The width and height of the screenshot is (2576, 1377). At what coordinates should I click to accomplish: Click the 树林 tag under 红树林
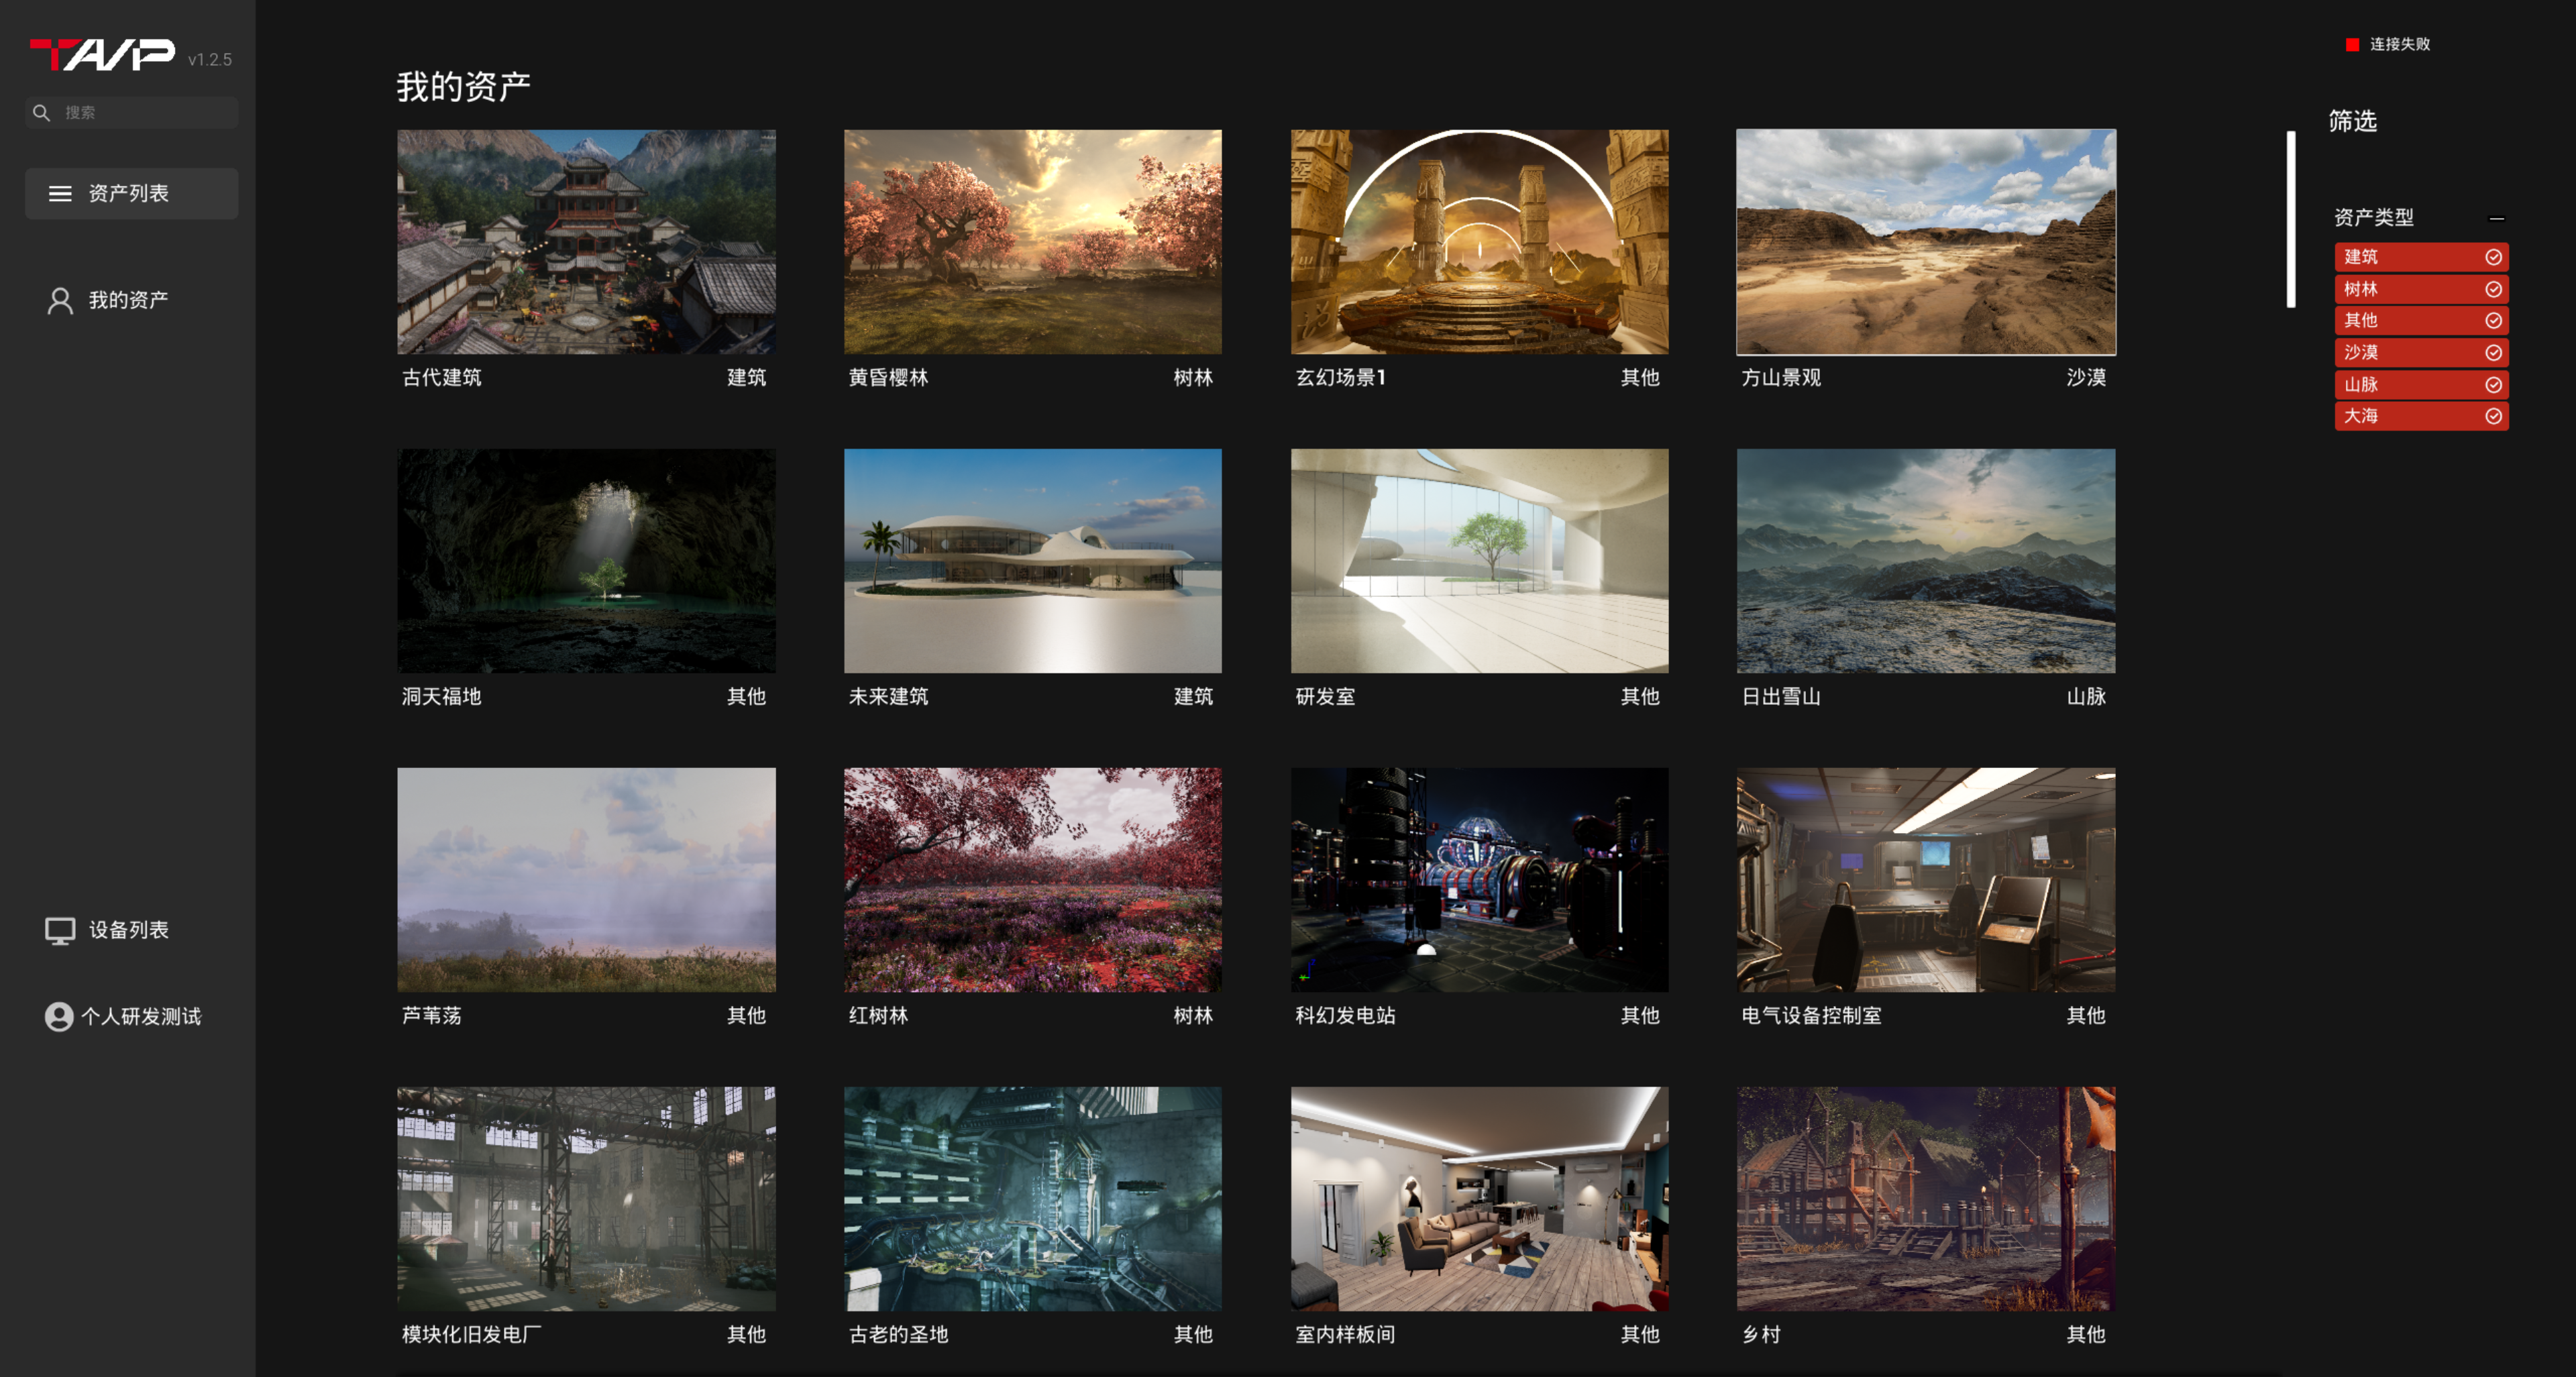click(1193, 1016)
